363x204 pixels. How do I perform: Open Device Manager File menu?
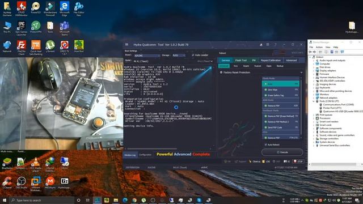pos(311,47)
